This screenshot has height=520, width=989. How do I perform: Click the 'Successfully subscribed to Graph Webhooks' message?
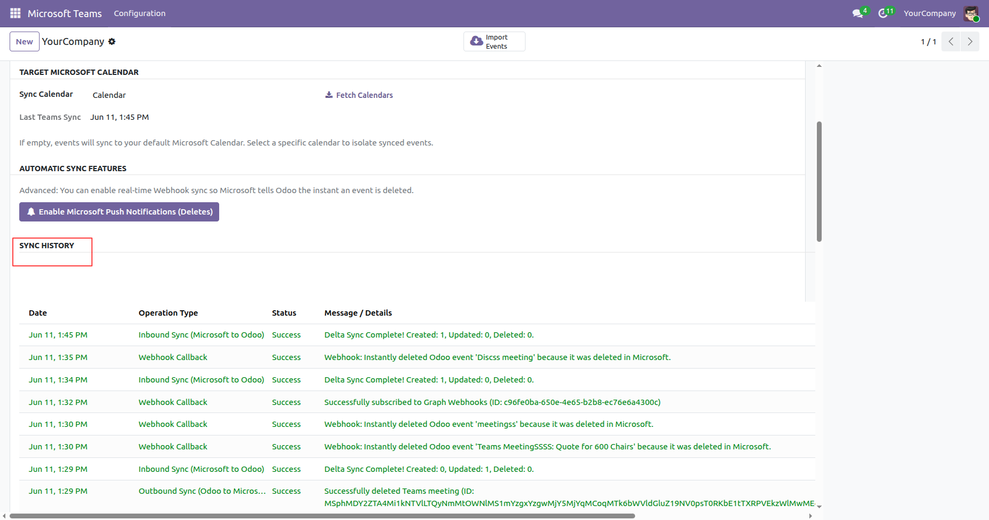coord(492,402)
